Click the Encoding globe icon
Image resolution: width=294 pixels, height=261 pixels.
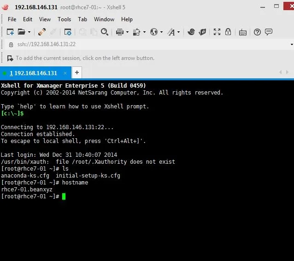coord(154,32)
